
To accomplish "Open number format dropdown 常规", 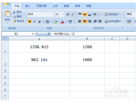I will (131, 14).
